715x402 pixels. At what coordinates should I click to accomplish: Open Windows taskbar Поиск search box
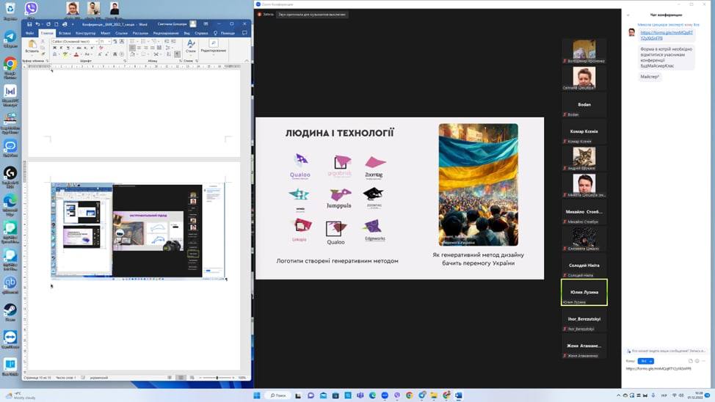pos(278,395)
